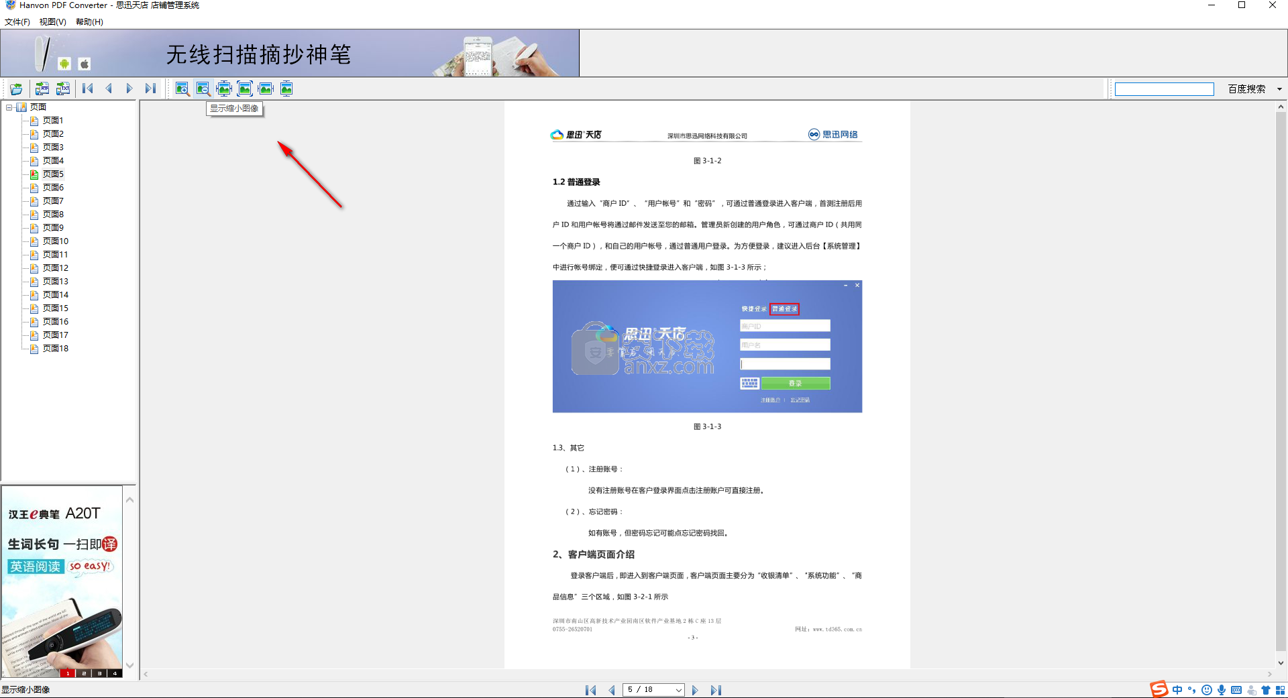This screenshot has height=698, width=1288.
Task: Click the 无线扫描摘抄神笔 banner ad
Action: tap(290, 53)
